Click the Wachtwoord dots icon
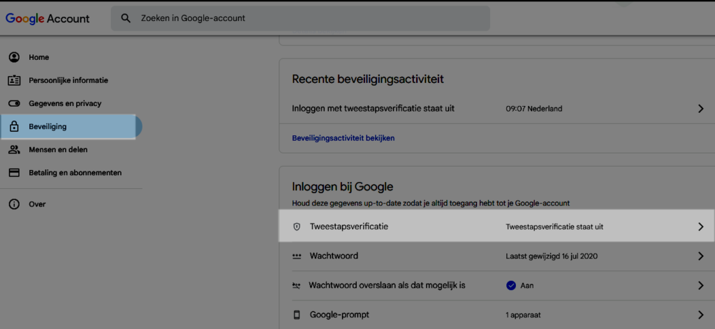Image resolution: width=715 pixels, height=329 pixels. (x=297, y=257)
